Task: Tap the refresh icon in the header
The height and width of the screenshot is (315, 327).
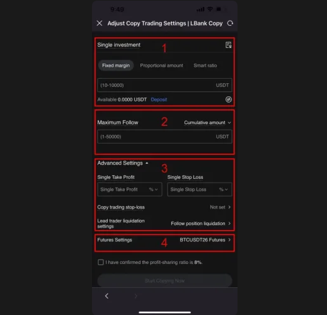Action: (230, 23)
